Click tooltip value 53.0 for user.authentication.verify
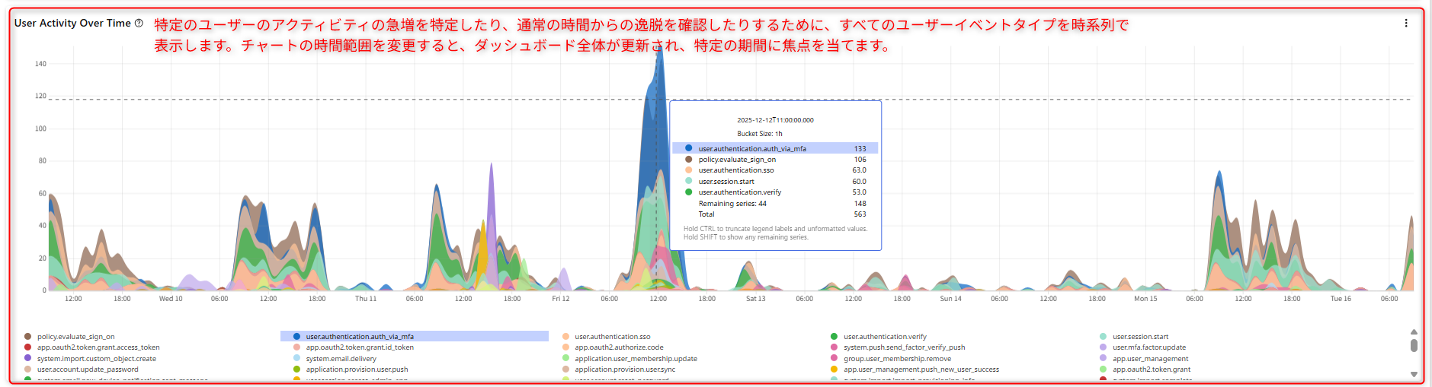 click(x=859, y=192)
